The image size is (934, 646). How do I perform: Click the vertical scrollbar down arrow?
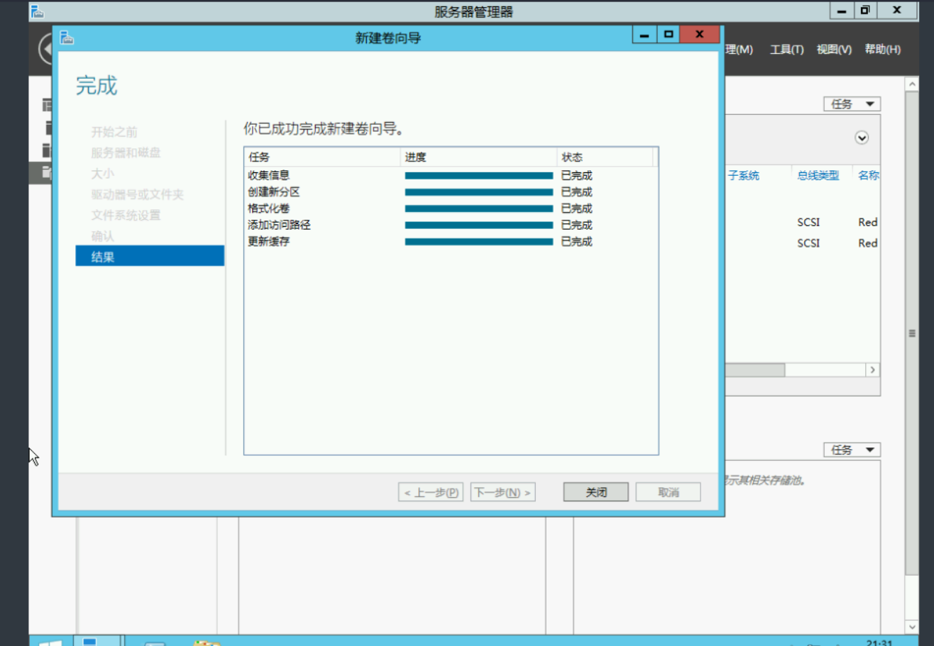[x=912, y=627]
